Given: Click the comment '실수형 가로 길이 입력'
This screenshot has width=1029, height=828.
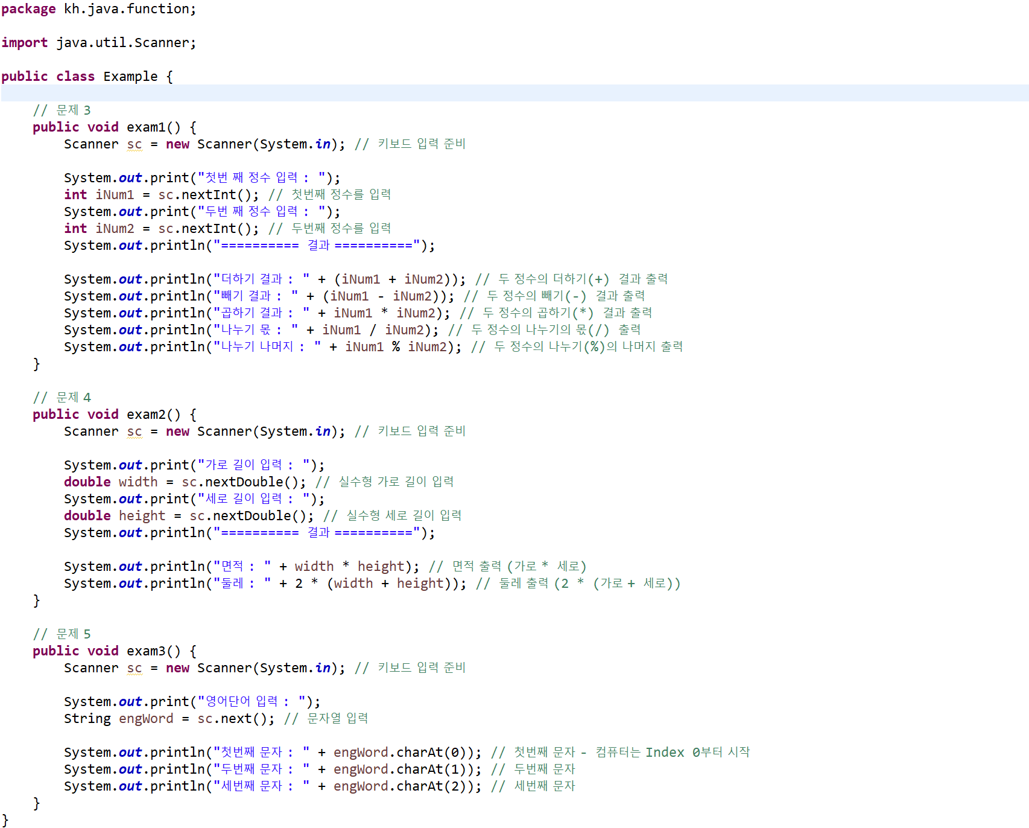Looking at the screenshot, I should (x=396, y=482).
